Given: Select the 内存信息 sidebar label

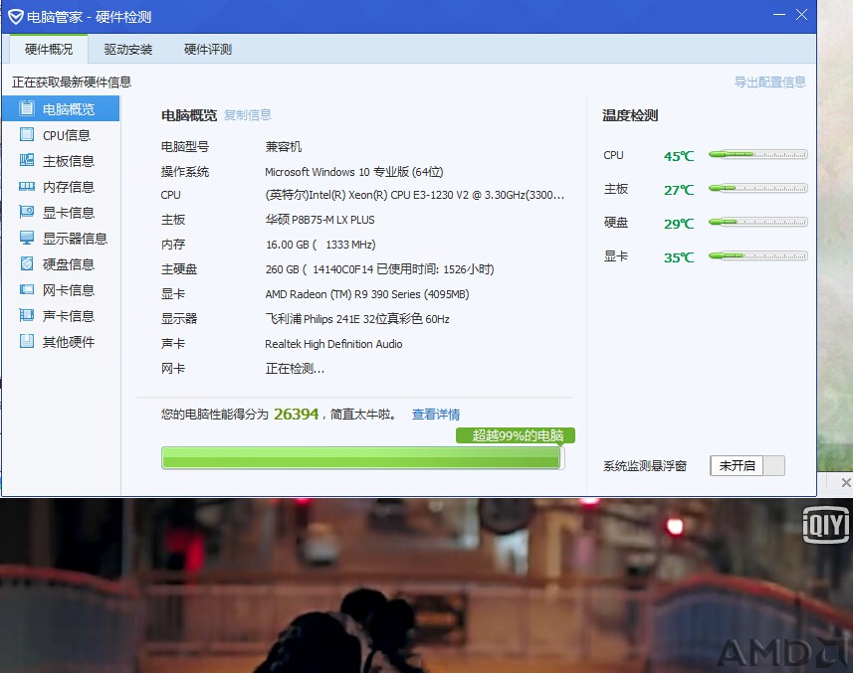Looking at the screenshot, I should coord(69,187).
